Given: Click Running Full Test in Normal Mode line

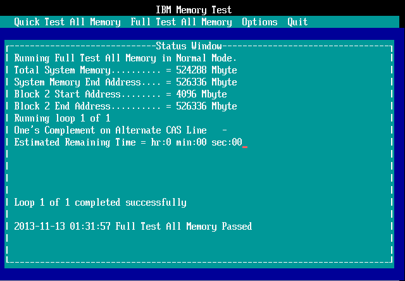Looking at the screenshot, I should click(125, 58).
